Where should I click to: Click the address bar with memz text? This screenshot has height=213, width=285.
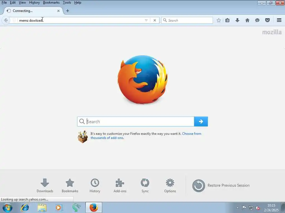(x=80, y=20)
